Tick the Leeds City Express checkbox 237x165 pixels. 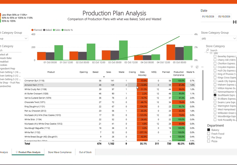click(x=215, y=81)
